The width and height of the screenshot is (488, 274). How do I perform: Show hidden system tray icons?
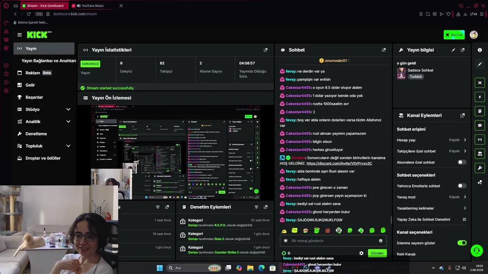click(x=433, y=268)
